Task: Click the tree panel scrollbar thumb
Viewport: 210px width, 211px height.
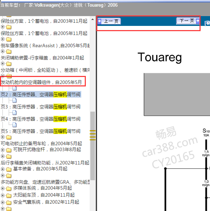Action: pyautogui.click(x=92, y=146)
